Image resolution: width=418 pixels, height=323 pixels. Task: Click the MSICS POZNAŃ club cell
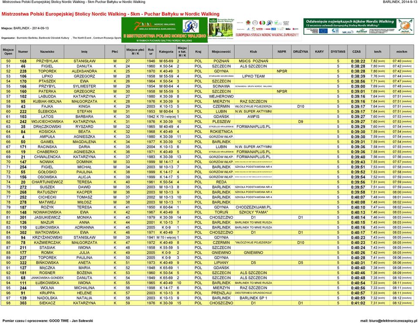253,61
